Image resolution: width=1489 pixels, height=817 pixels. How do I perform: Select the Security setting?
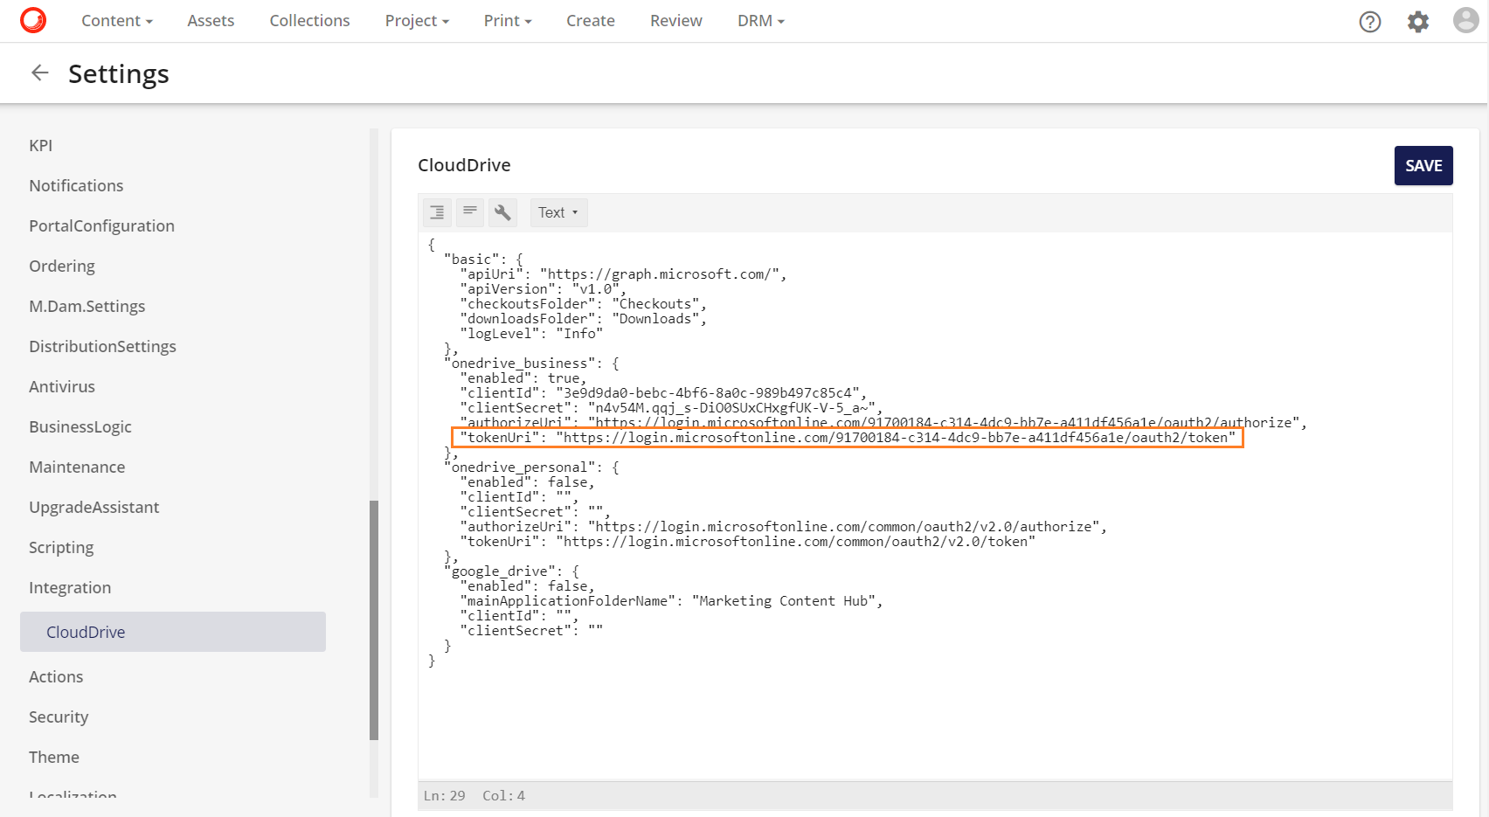(59, 717)
